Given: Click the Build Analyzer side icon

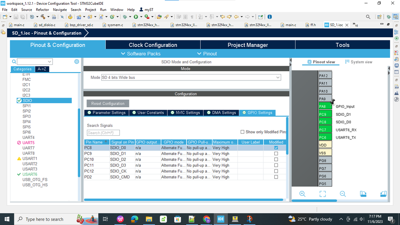Looking at the screenshot, I should (x=396, y=87).
